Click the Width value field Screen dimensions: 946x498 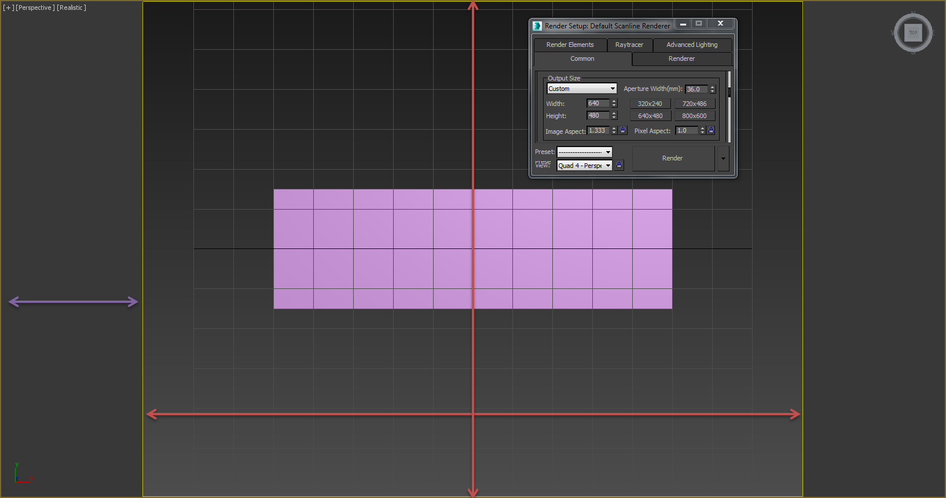pyautogui.click(x=599, y=103)
